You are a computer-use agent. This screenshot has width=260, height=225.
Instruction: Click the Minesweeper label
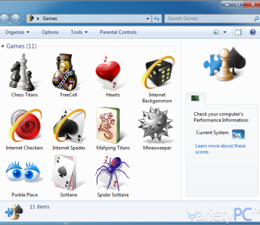coord(157,148)
